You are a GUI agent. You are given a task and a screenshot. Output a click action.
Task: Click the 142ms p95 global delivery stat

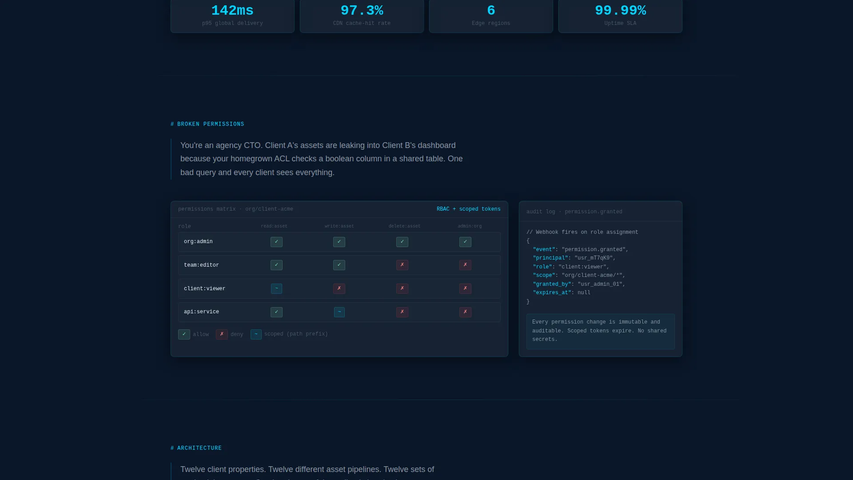232,16
